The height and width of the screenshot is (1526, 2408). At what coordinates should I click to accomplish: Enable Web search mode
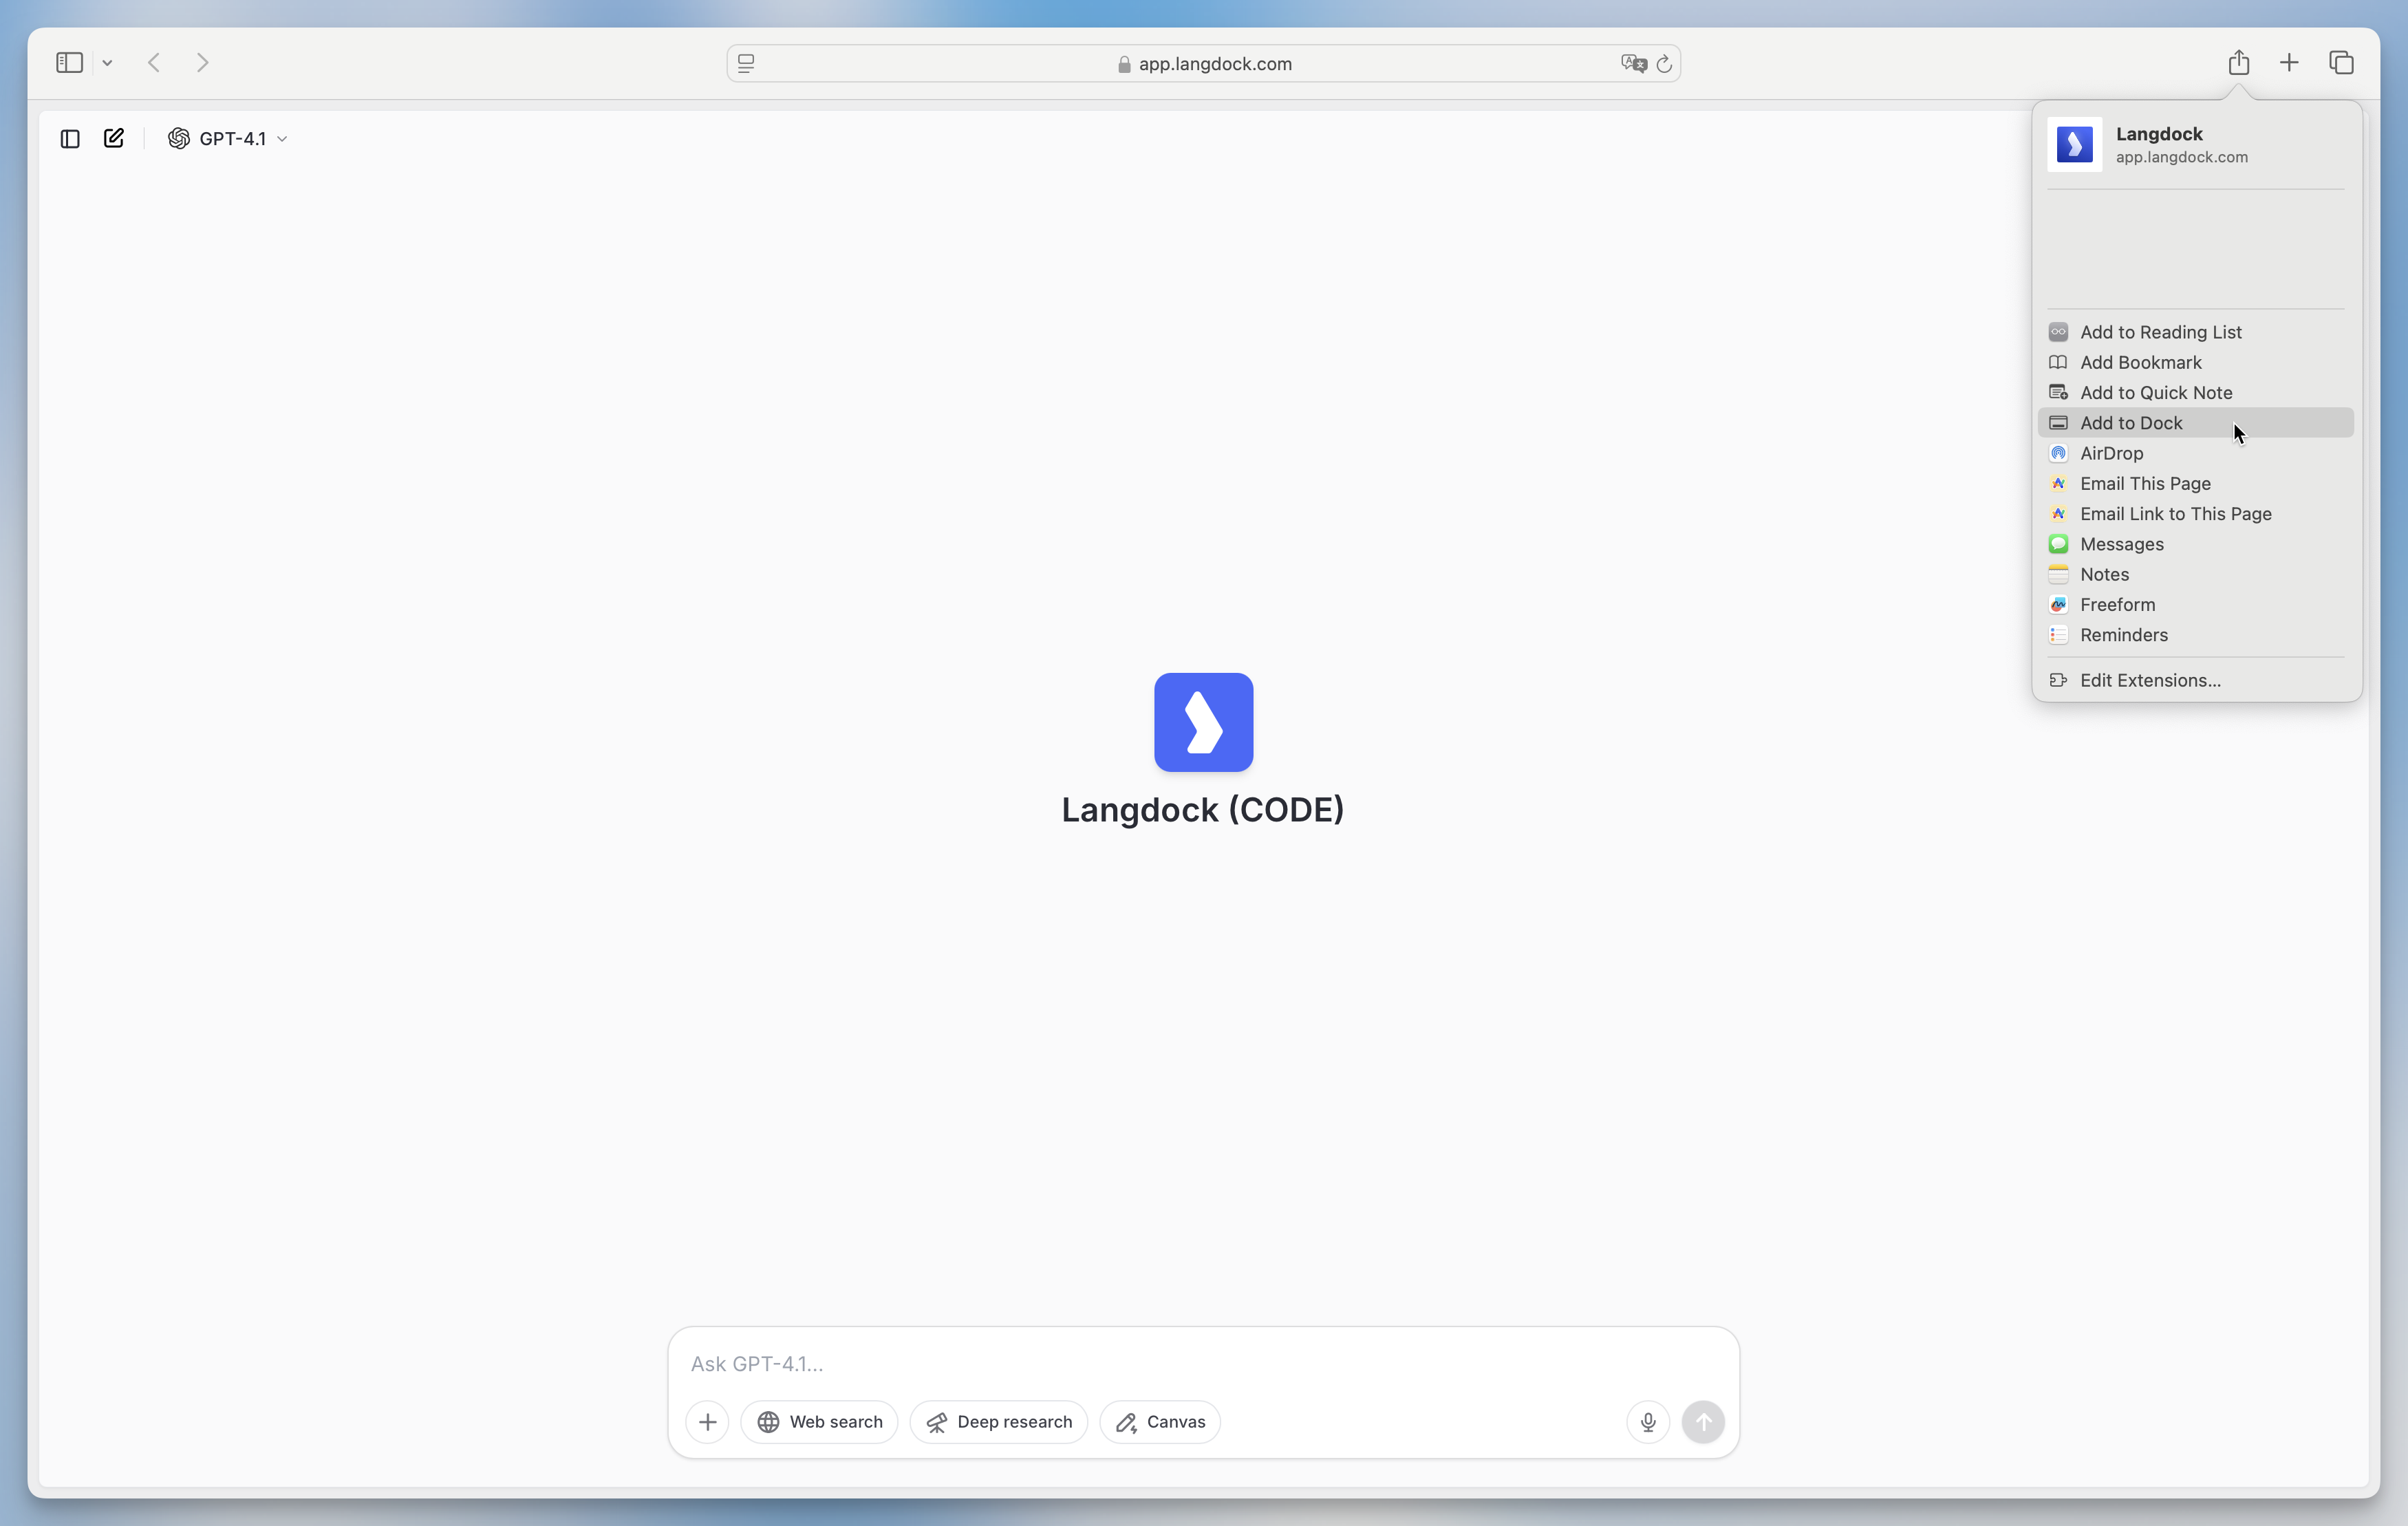[x=819, y=1421]
